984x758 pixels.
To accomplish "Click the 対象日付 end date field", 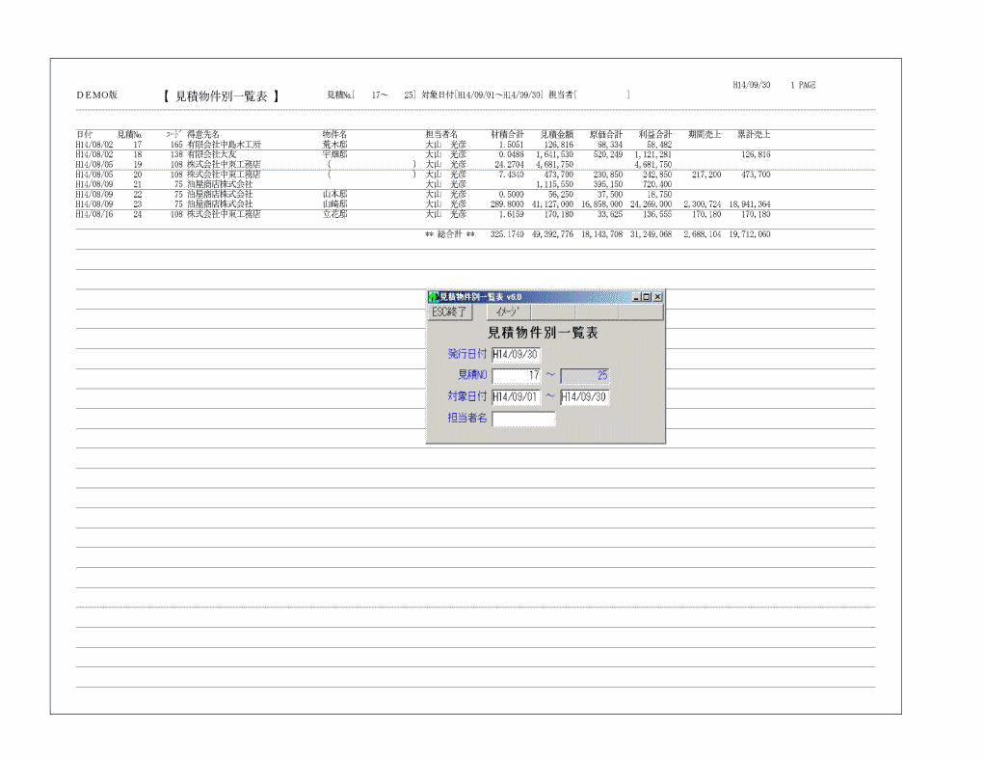I will (584, 397).
